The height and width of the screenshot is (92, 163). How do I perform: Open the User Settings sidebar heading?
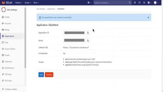pos(12,10)
